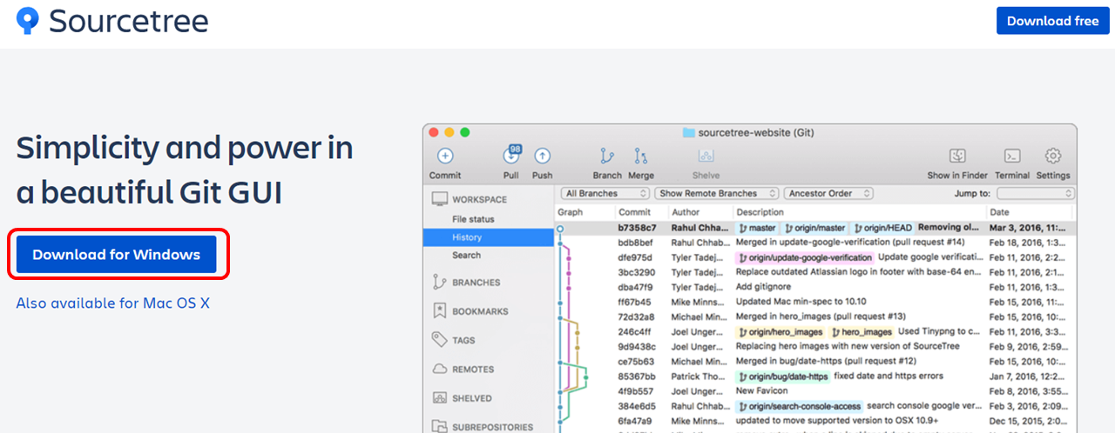The image size is (1115, 433).
Task: Click the Date column header
Action: 999,212
